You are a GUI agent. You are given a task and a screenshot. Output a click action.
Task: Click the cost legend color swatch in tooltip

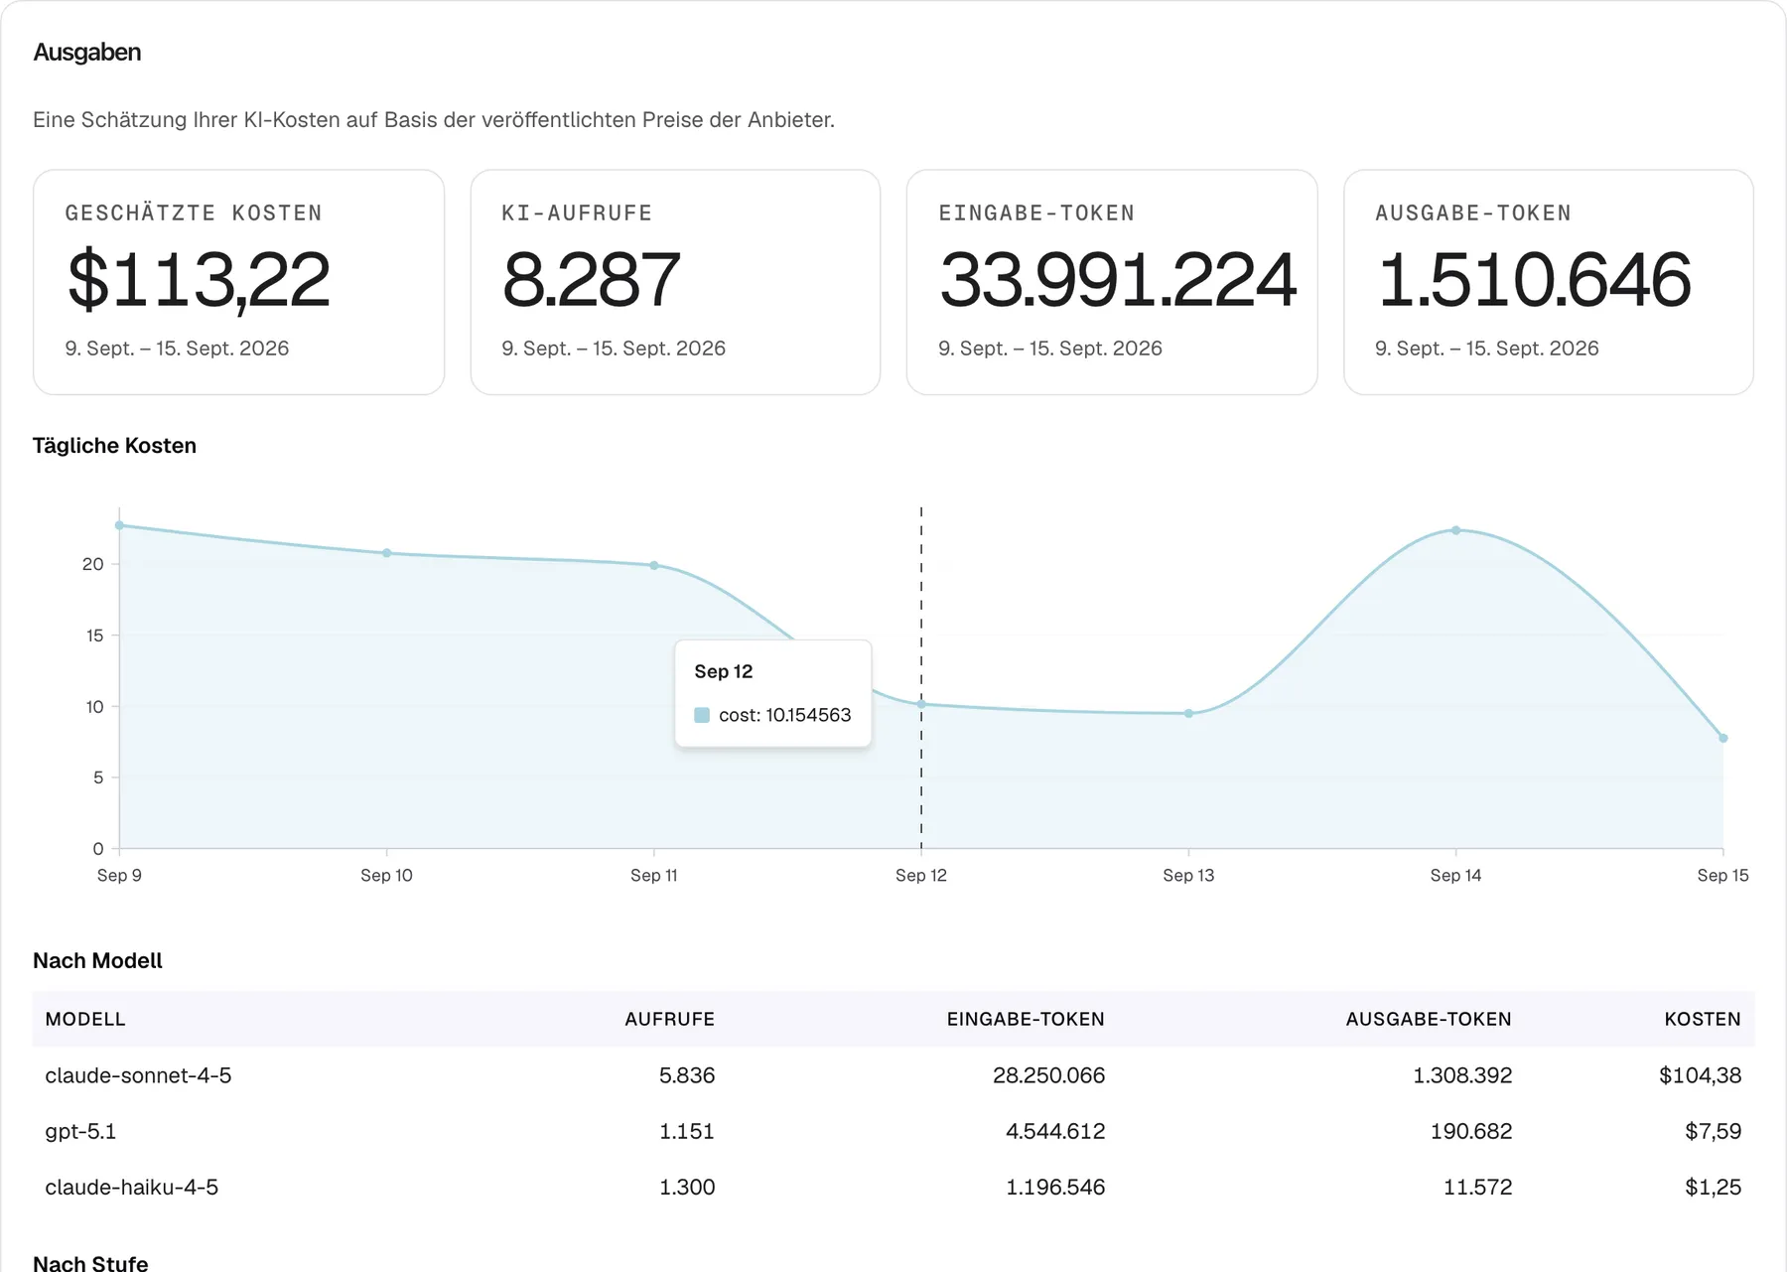(x=702, y=715)
